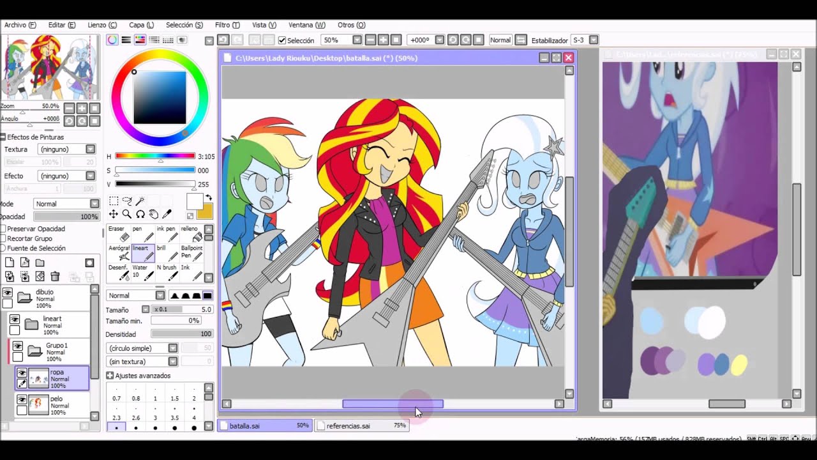Open the círculo simple brush shape dropdown
The image size is (817, 460).
pos(142,348)
